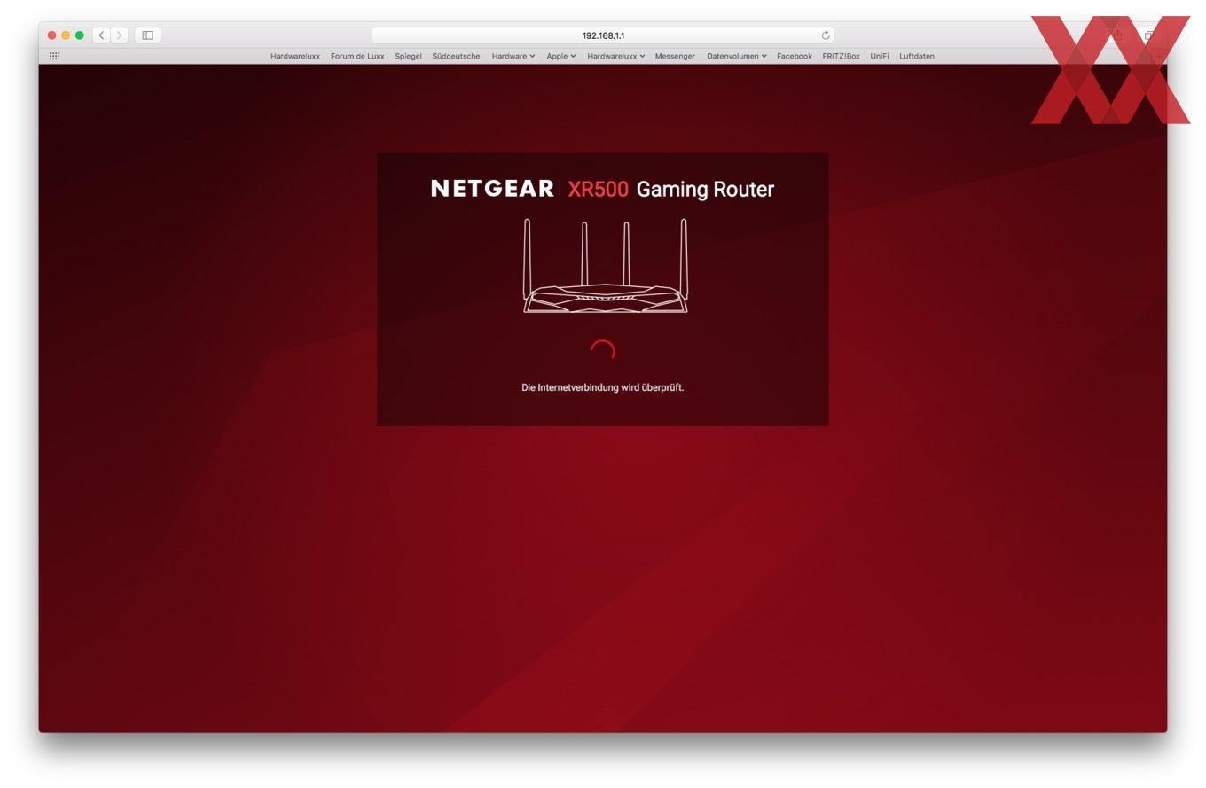Close the Safari window

coord(51,35)
